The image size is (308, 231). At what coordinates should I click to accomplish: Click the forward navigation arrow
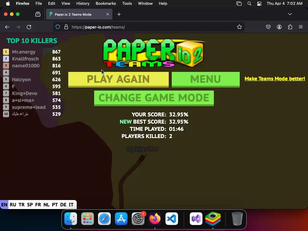18,27
